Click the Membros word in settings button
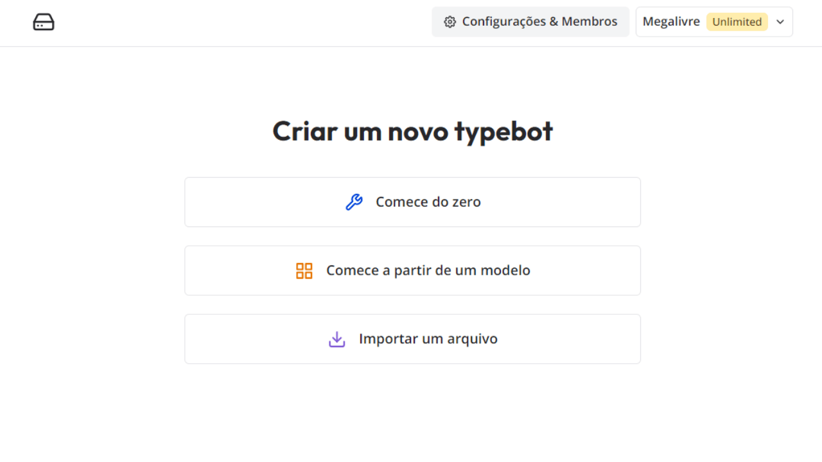The height and width of the screenshot is (462, 822). 590,22
